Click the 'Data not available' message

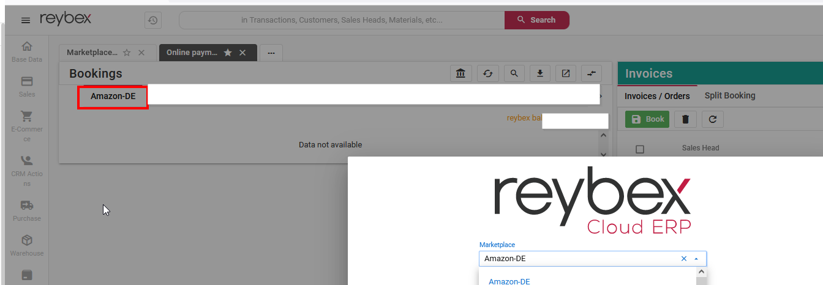pos(330,145)
